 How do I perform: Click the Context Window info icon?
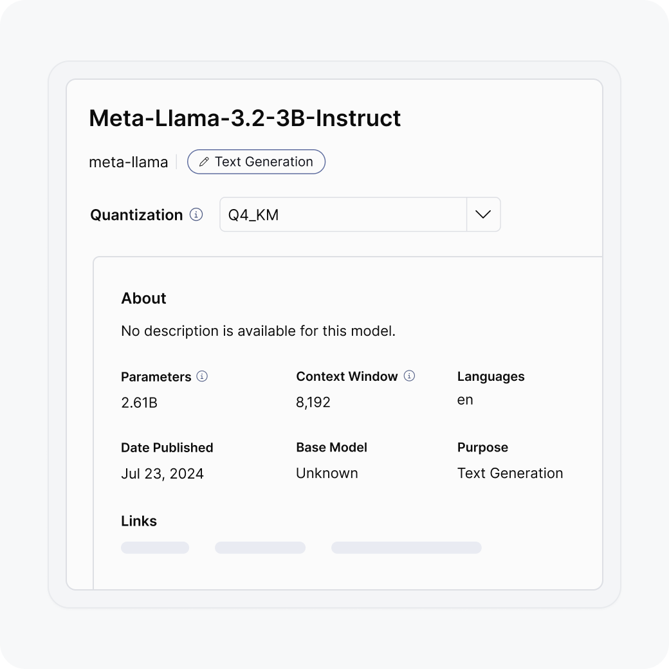(409, 376)
